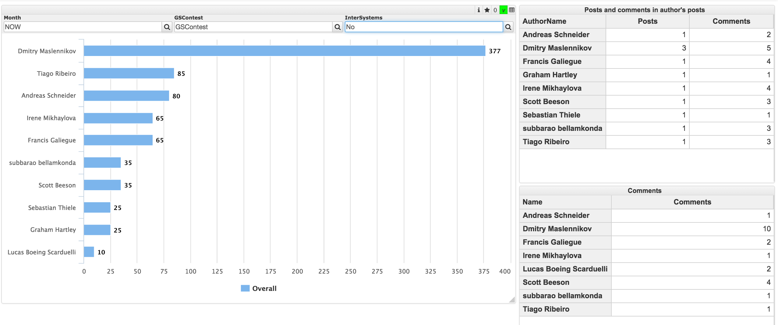Click the info icon in widget toolbar
This screenshot has width=778, height=325.
(479, 10)
